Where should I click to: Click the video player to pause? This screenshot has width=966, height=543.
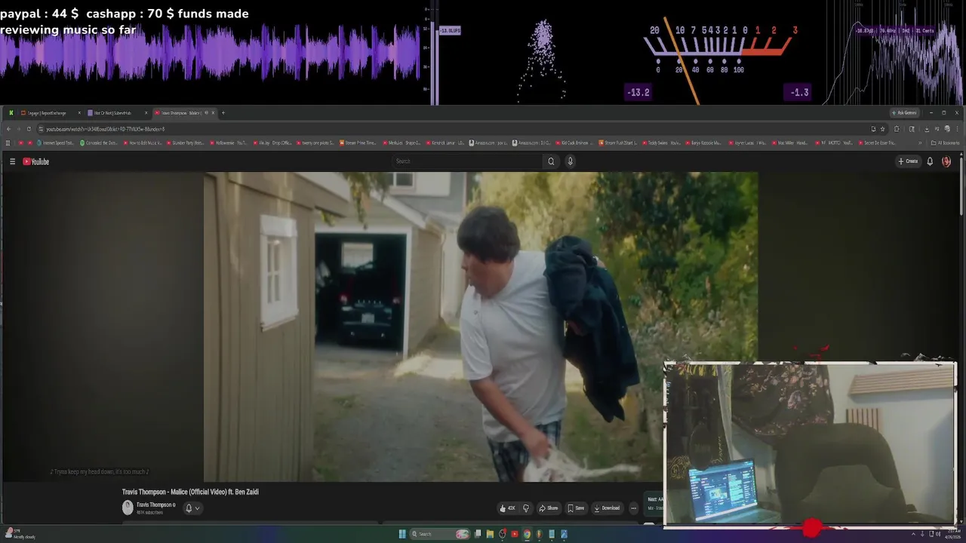tap(481, 327)
